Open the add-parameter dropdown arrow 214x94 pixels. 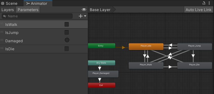[85, 16]
